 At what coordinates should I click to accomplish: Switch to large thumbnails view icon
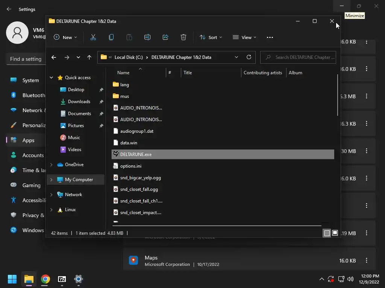click(335, 233)
